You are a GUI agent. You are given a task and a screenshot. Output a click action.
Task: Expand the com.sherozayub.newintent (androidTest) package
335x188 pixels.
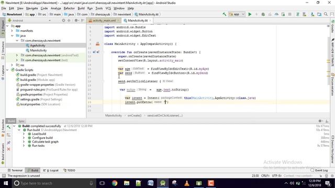click(x=17, y=55)
